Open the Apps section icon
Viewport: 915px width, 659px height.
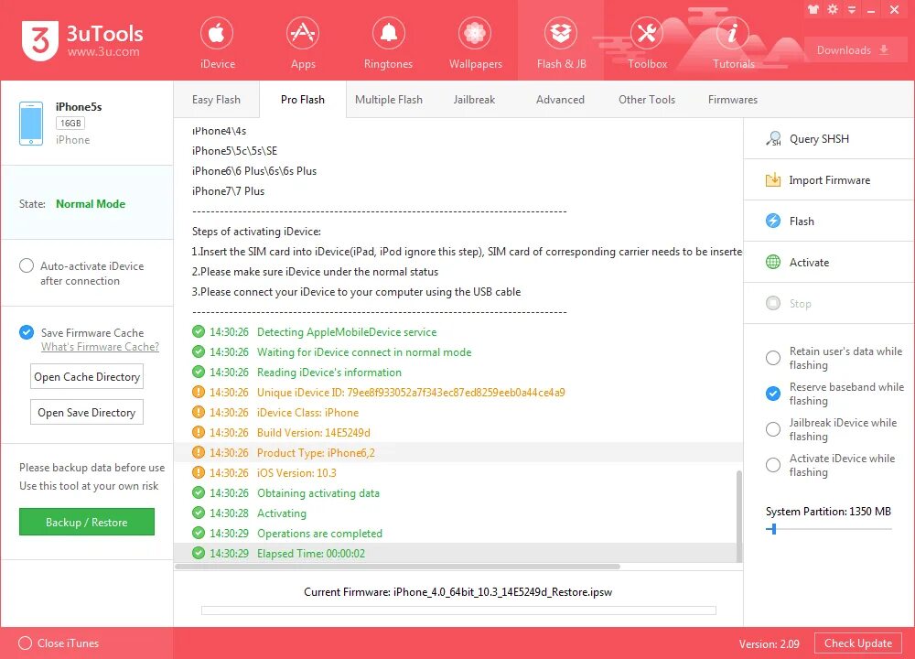(x=303, y=33)
